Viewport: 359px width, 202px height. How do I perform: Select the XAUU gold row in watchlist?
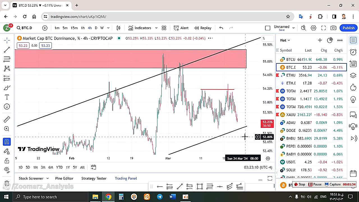click(311, 114)
